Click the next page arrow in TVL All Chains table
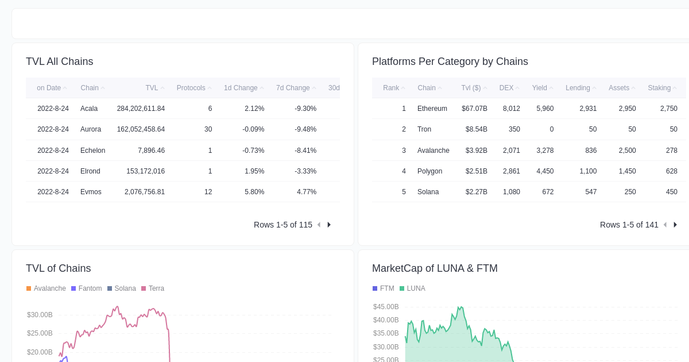Image resolution: width=689 pixels, height=362 pixels. click(328, 225)
